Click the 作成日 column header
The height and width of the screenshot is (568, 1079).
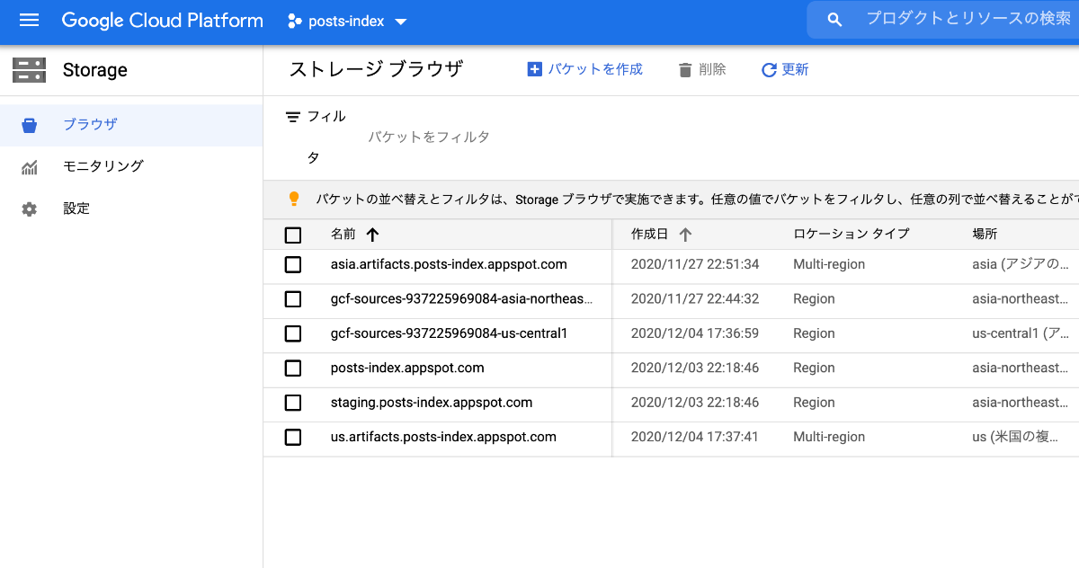[649, 235]
